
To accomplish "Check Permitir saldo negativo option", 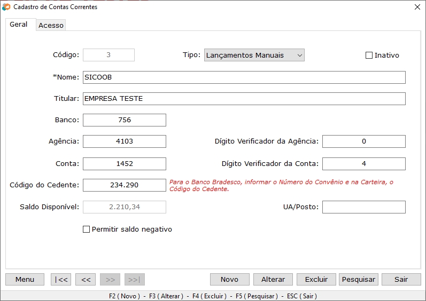I will (x=87, y=229).
